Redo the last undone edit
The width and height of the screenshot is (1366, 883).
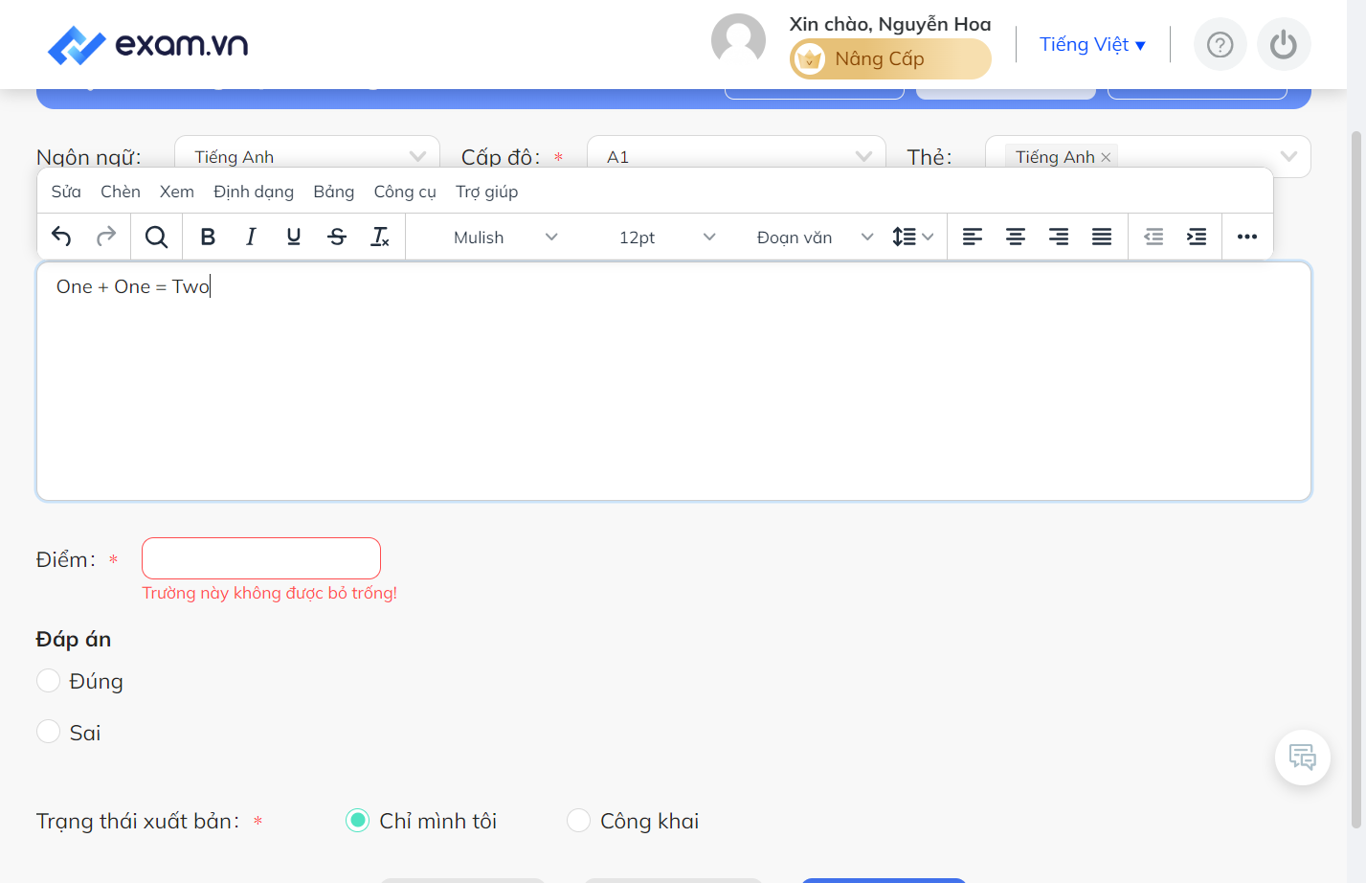point(106,237)
